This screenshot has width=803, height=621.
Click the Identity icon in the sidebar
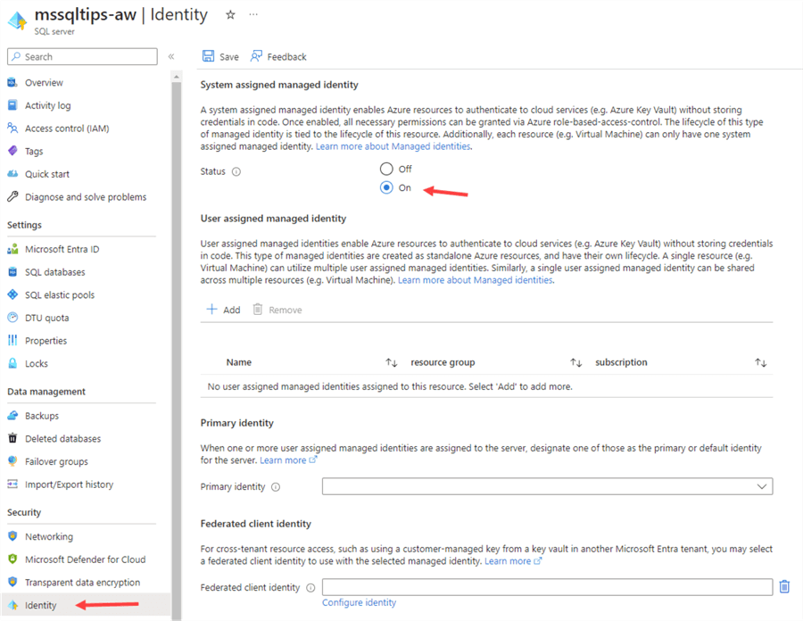pyautogui.click(x=12, y=605)
